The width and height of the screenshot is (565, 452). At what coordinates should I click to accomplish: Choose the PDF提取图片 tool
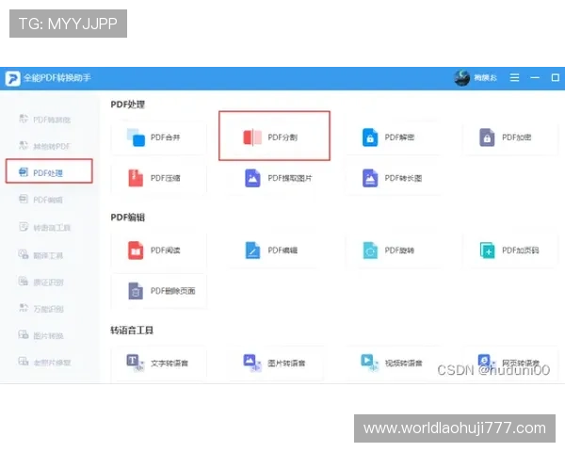[x=274, y=177]
